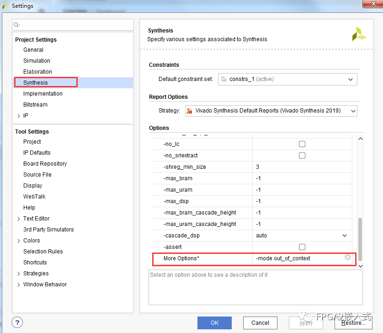Viewport: 383px width, 333px height.
Task: Open Source File settings
Action: pos(37,175)
